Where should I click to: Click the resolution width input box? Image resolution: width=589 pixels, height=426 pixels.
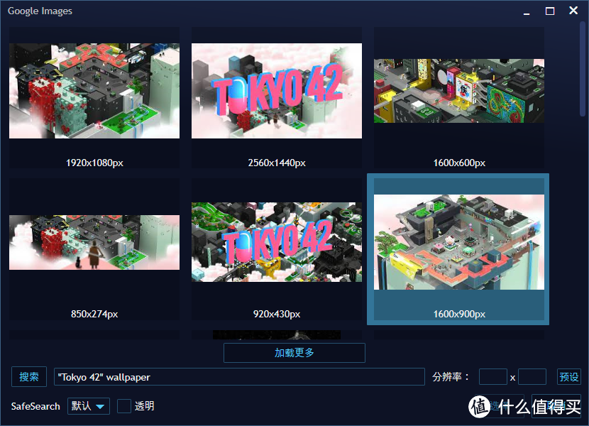(492, 377)
